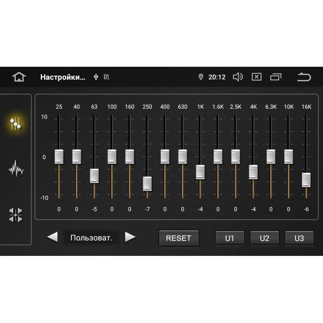Click the -4 value under 4K
The image size is (323, 323).
point(253,209)
